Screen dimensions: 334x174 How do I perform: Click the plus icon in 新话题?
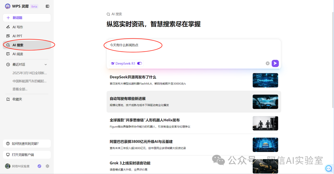[8, 18]
